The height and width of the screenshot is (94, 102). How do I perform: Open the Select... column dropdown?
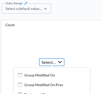pos(52,62)
